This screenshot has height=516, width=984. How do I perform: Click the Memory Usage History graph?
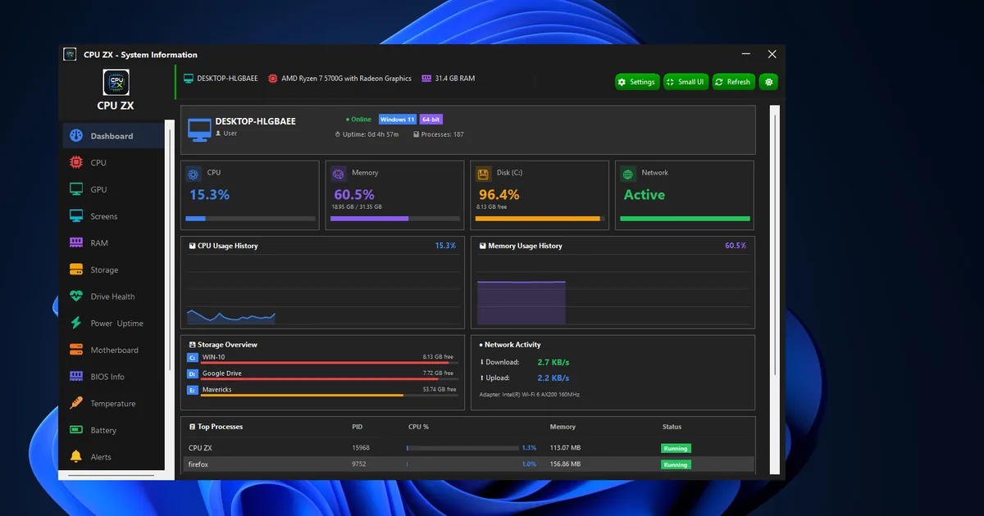pyautogui.click(x=614, y=290)
